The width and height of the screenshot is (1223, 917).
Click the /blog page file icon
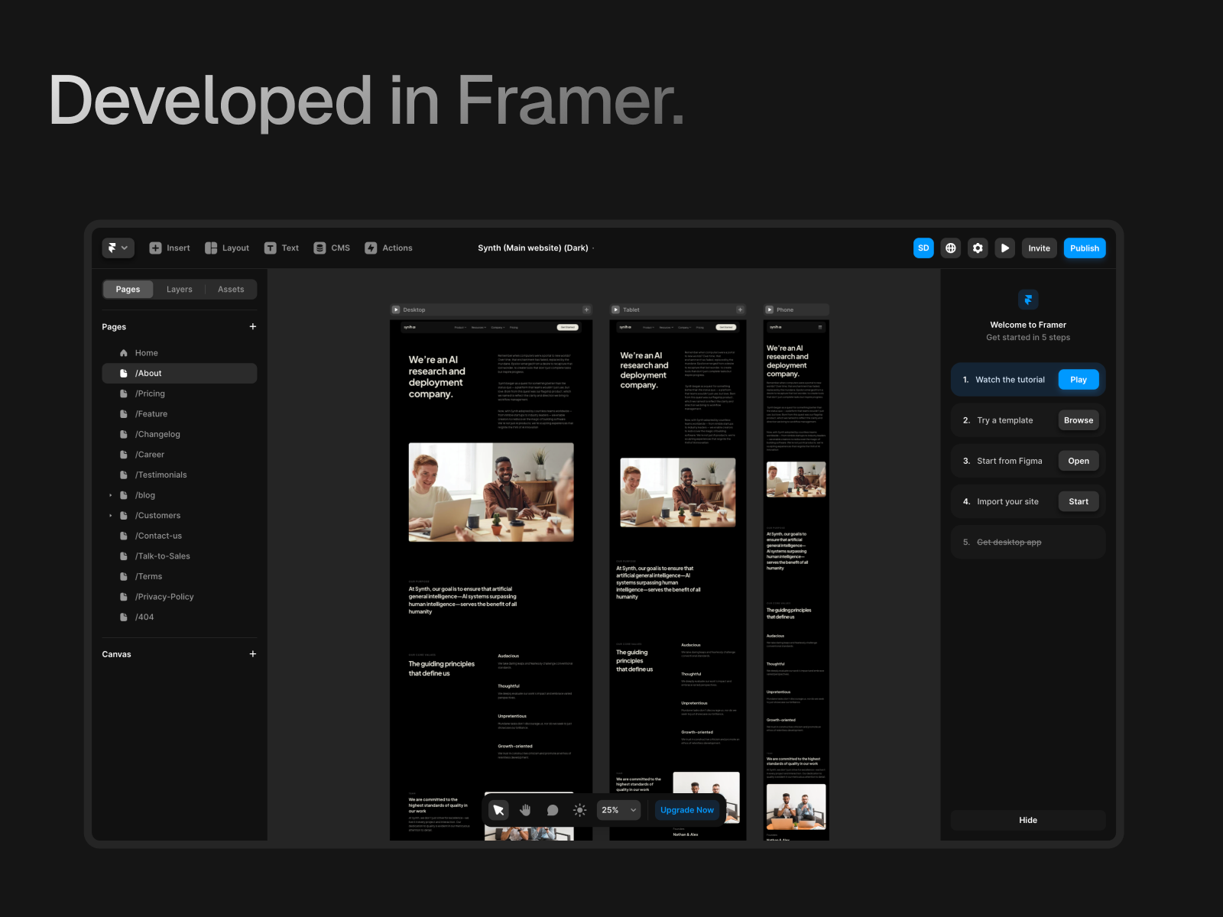124,495
